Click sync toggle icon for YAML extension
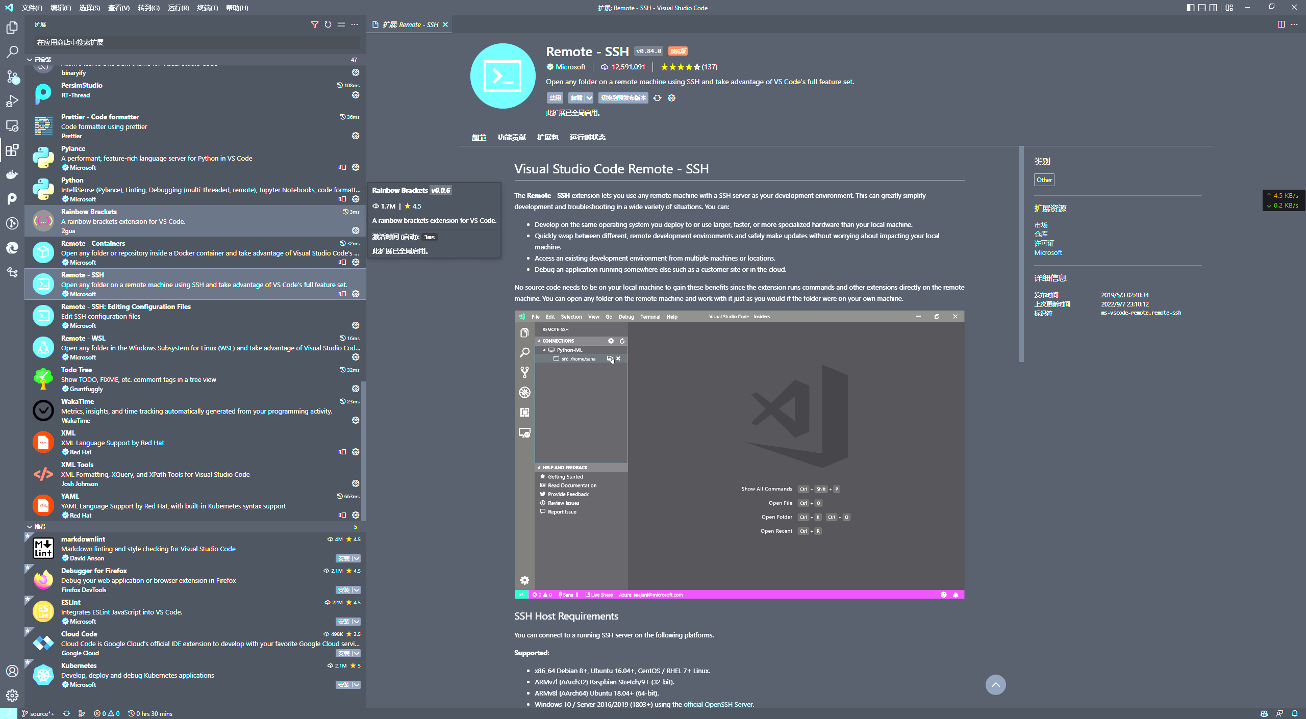 342,515
